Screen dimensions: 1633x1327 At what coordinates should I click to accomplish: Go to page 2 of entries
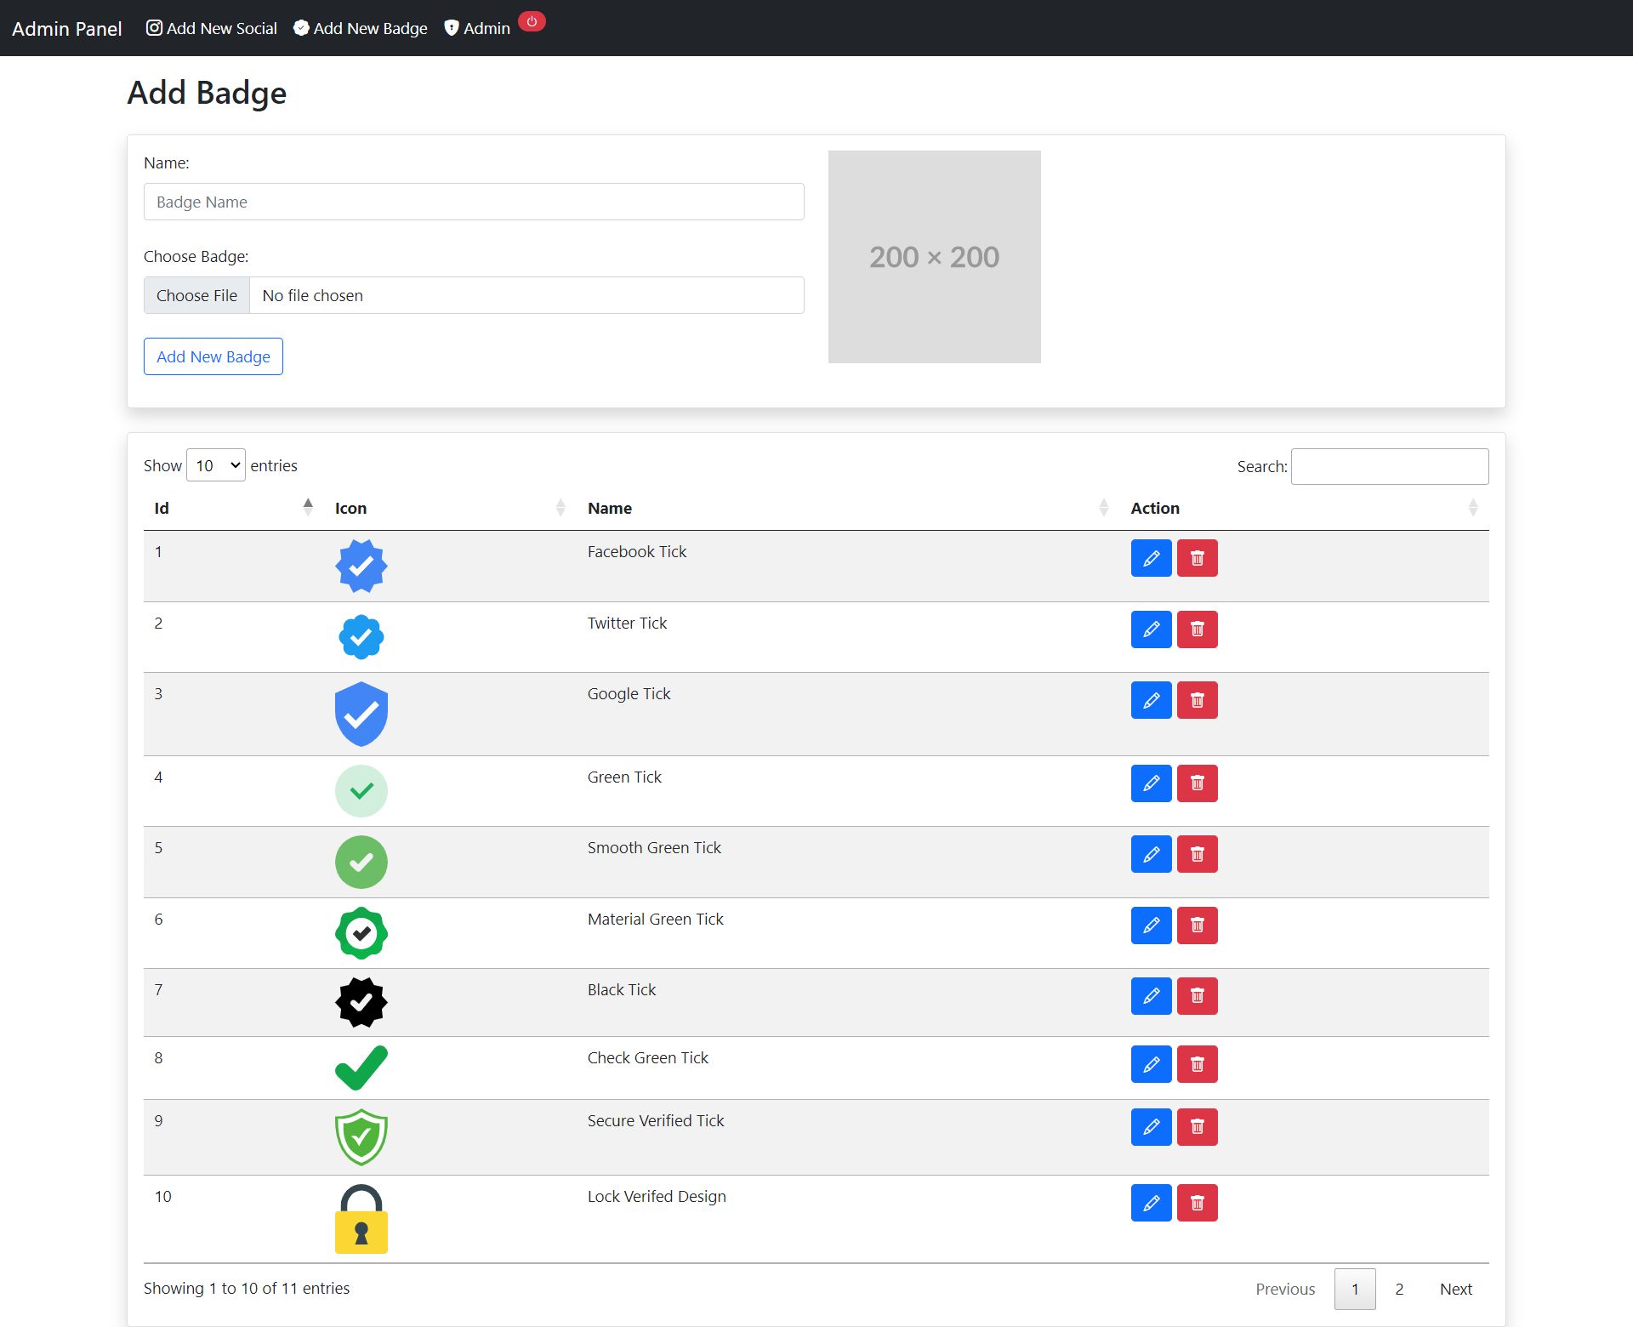(x=1399, y=1289)
